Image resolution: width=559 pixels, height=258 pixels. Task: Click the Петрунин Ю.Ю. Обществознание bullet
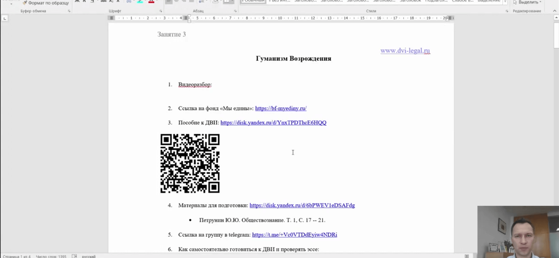262,220
